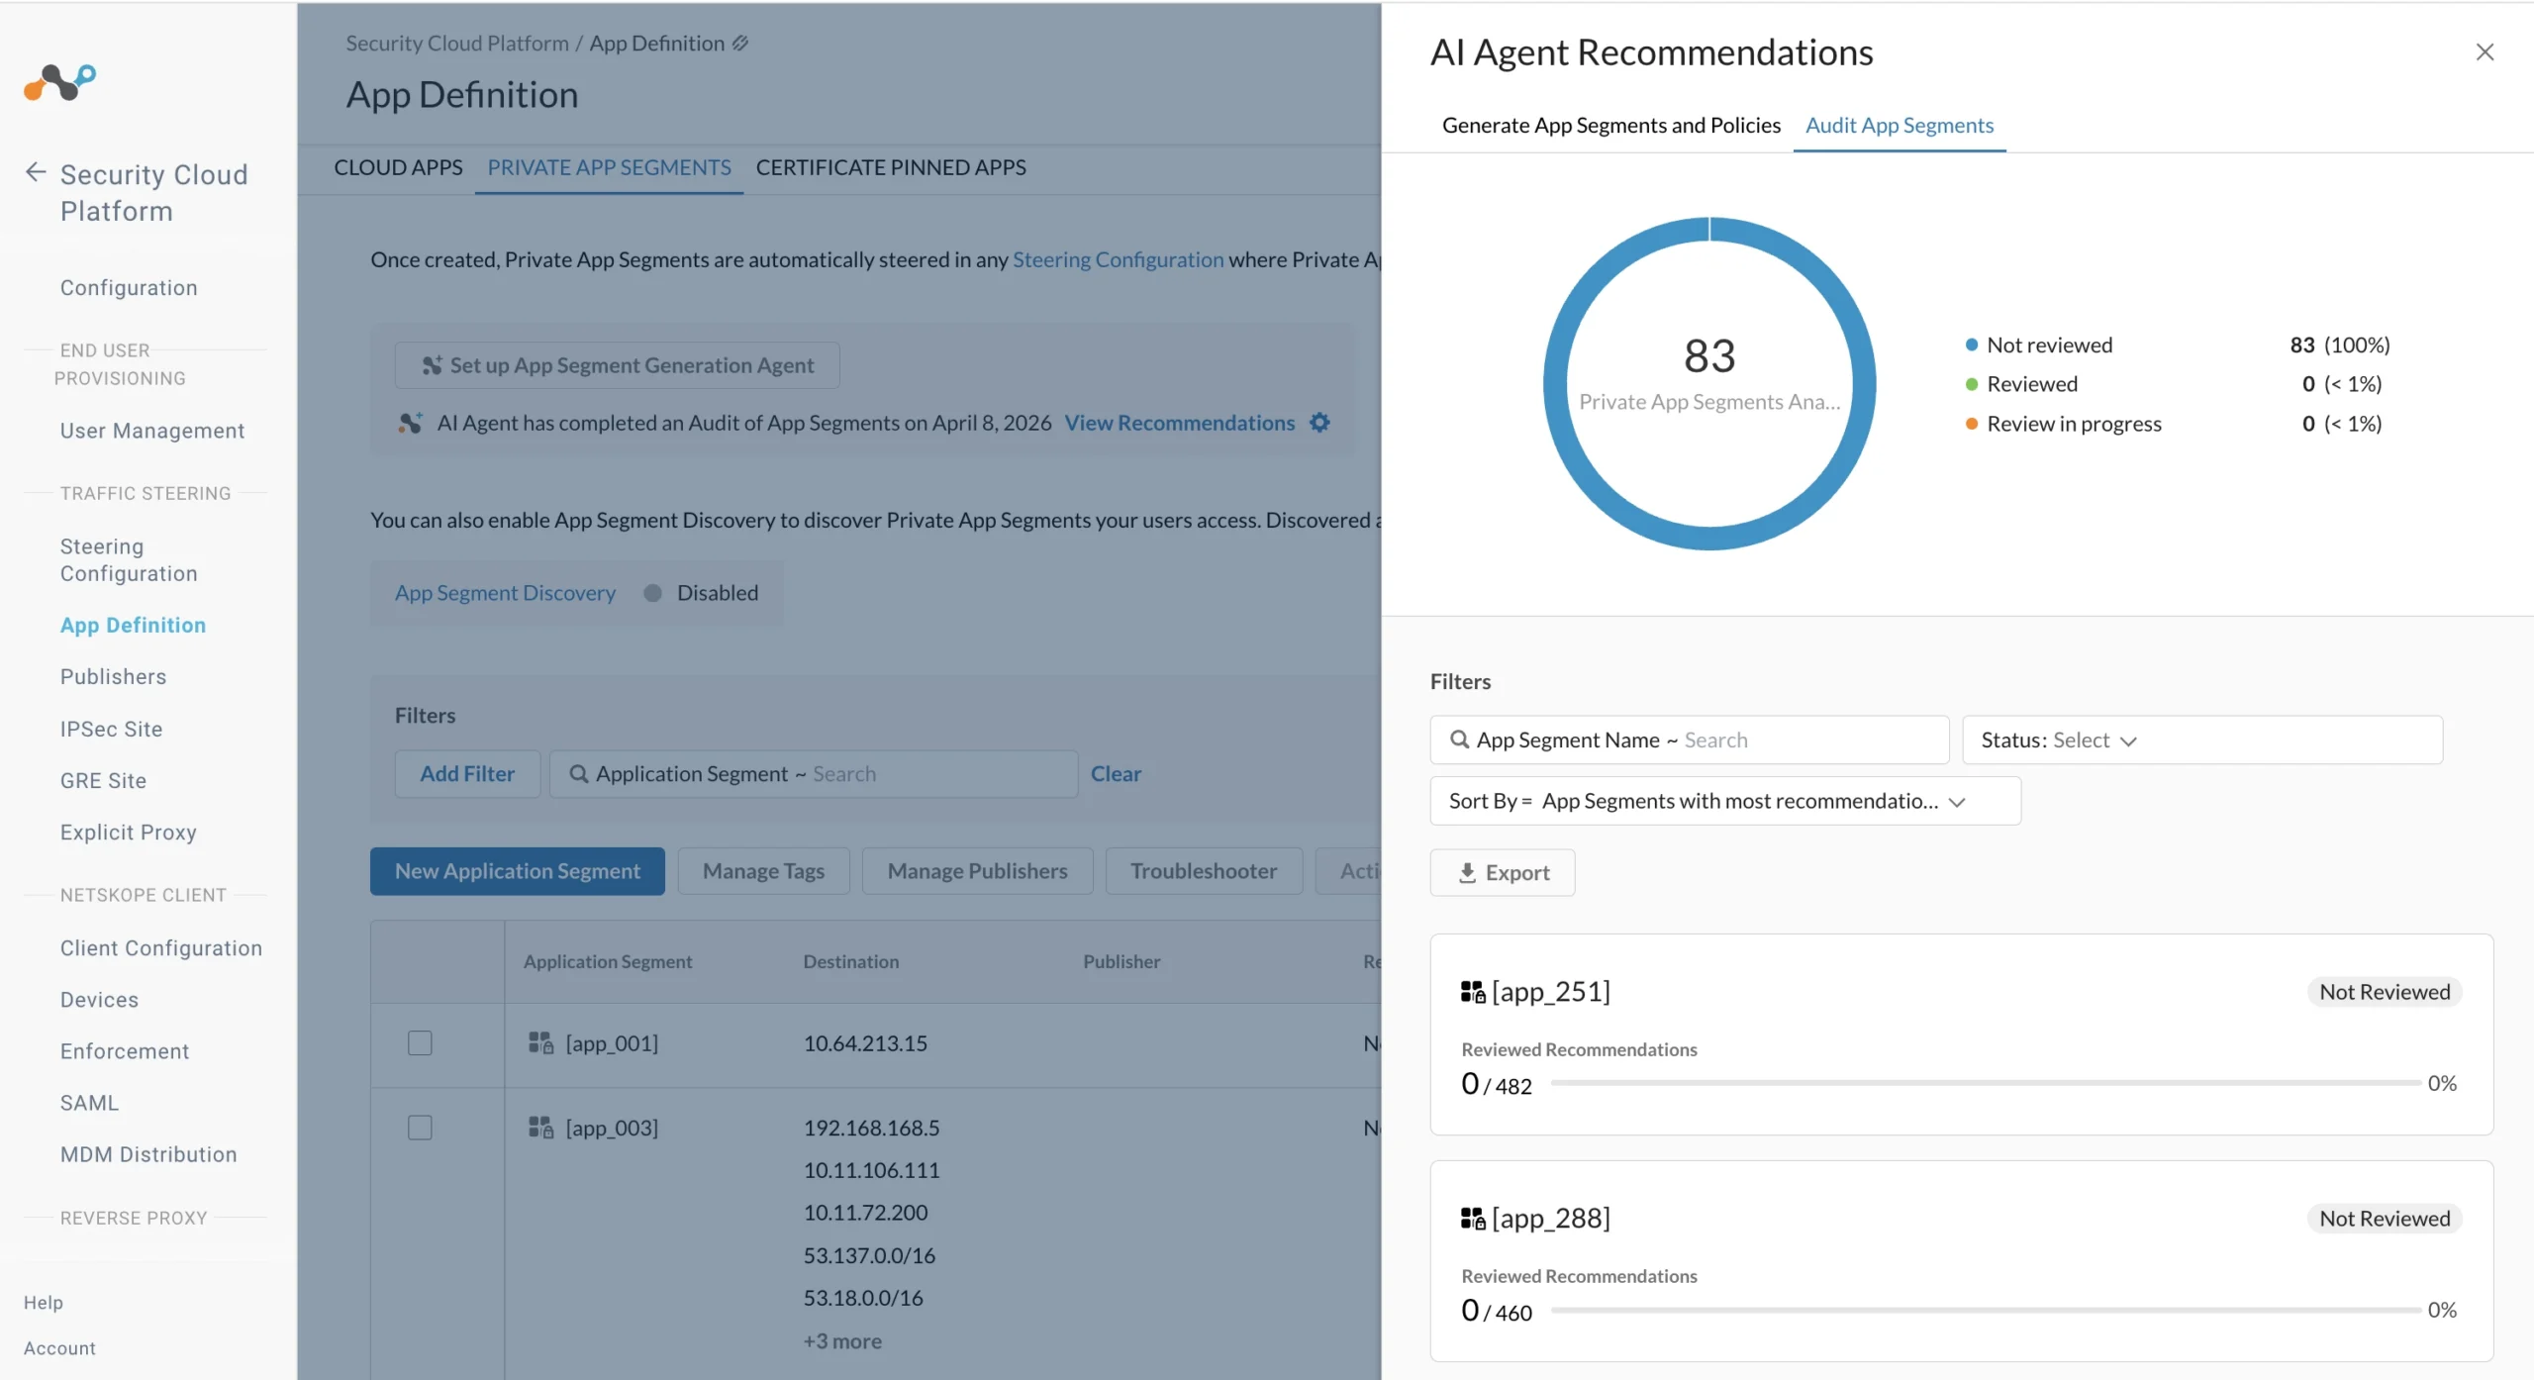The height and width of the screenshot is (1380, 2534).
Task: Check the box for [app_001] row
Action: pyautogui.click(x=420, y=1043)
